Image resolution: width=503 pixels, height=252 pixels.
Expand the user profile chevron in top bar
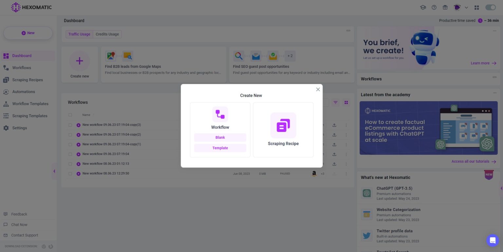[x=466, y=7]
